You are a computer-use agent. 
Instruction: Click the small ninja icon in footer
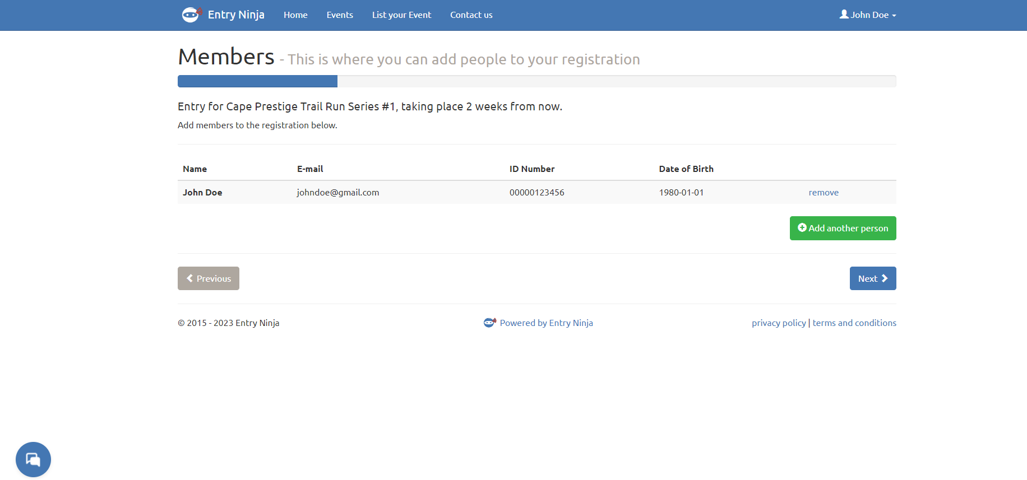489,323
